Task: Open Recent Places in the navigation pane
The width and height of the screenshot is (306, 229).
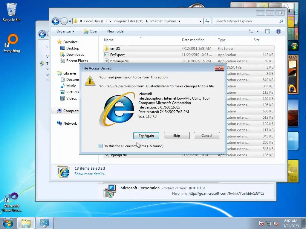Action: (x=77, y=61)
